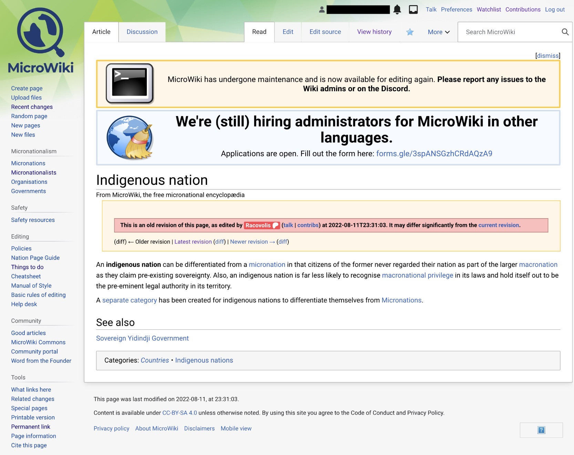Image resolution: width=574 pixels, height=455 pixels.
Task: Click Log out
Action: (x=555, y=10)
